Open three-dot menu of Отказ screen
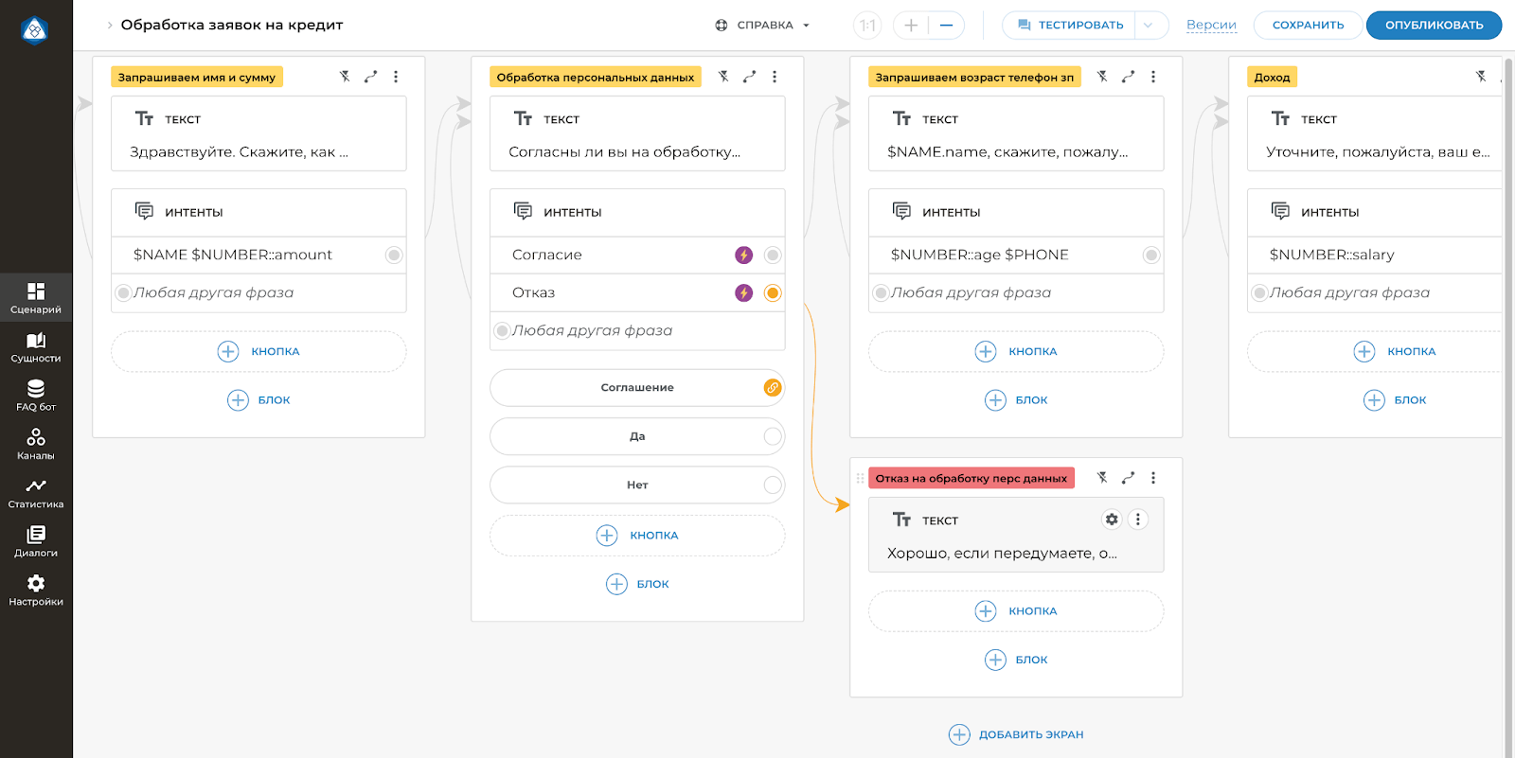This screenshot has height=758, width=1515. [1153, 478]
